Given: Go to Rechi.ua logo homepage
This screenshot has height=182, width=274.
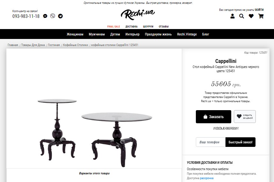Looking at the screenshot, I should click(x=138, y=14).
